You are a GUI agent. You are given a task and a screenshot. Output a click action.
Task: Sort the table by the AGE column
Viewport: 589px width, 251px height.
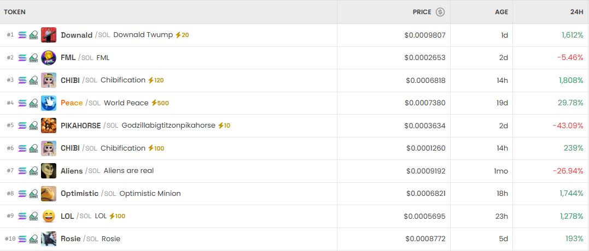pyautogui.click(x=501, y=12)
